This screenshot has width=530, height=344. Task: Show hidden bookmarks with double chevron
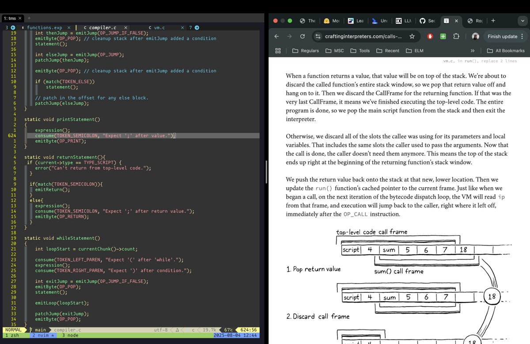coord(473,51)
